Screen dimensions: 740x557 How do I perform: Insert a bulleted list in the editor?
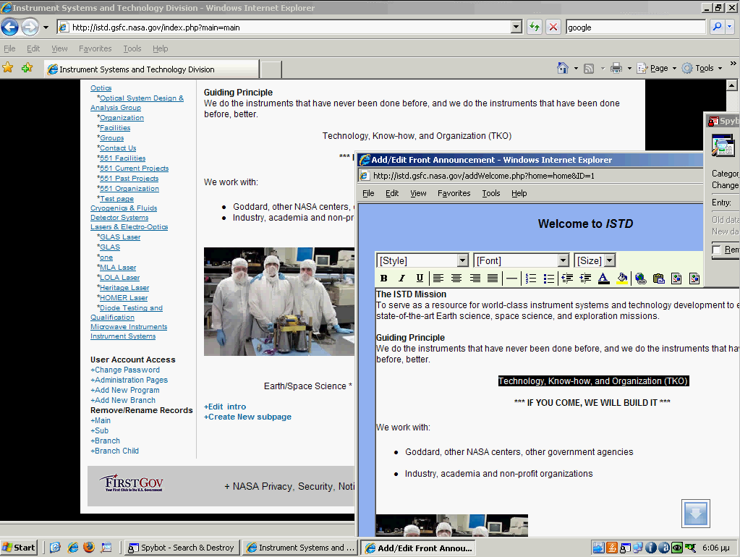tap(548, 278)
